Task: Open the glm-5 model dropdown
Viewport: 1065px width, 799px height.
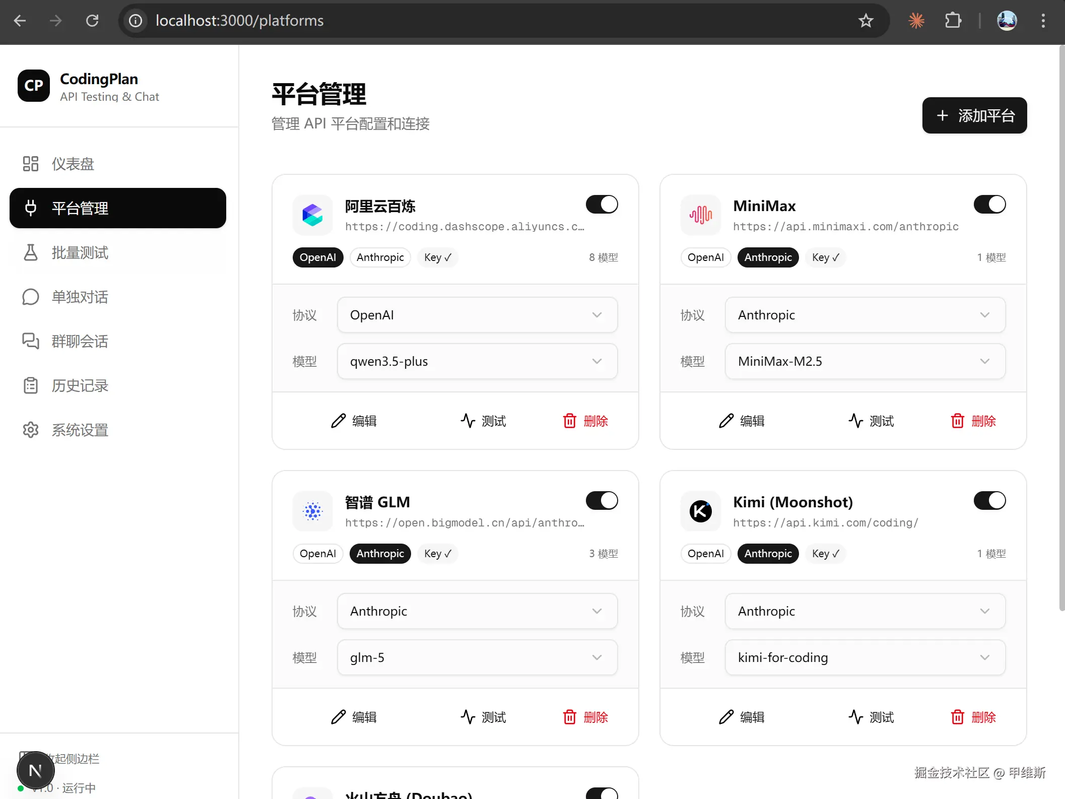Action: tap(477, 657)
